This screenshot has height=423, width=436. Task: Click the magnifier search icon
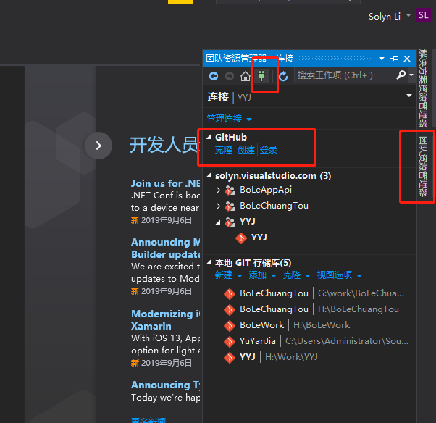point(401,75)
